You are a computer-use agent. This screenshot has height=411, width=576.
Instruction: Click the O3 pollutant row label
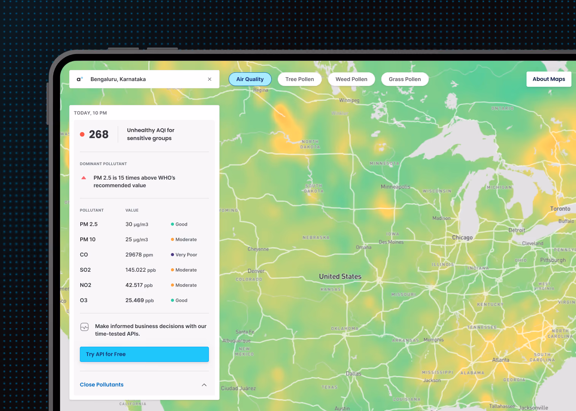click(84, 300)
